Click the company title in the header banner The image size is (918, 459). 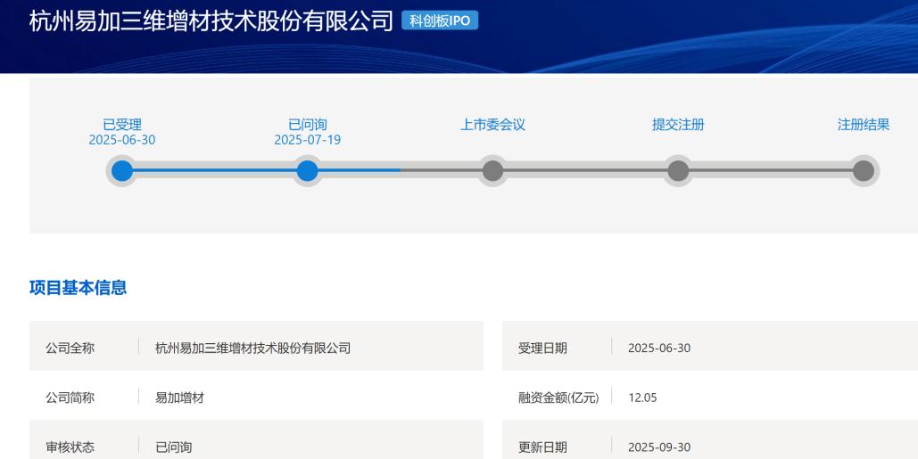coord(211,20)
